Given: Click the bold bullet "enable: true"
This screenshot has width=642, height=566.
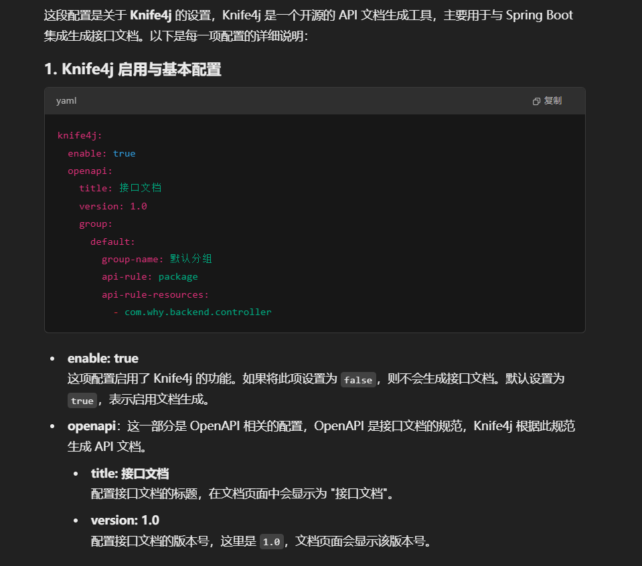Looking at the screenshot, I should tap(103, 359).
